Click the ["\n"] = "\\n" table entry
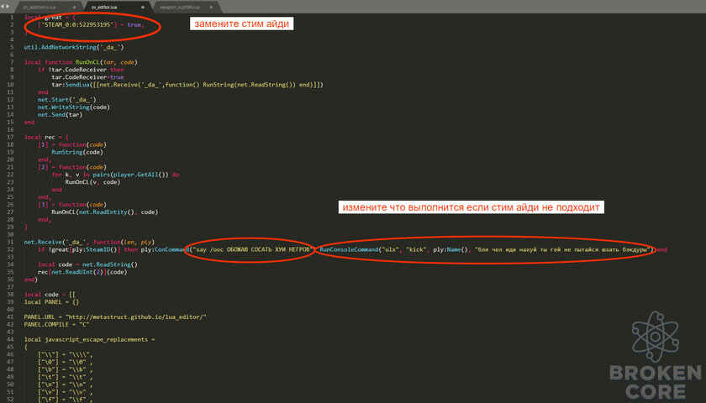Screen dimensions: 706x403 tap(66, 385)
